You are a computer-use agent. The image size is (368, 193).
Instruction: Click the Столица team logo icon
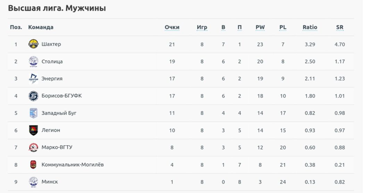pos(33,62)
